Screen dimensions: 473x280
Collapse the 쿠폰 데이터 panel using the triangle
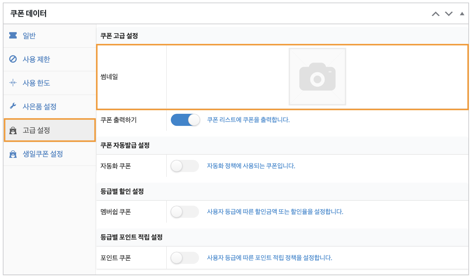click(x=462, y=14)
